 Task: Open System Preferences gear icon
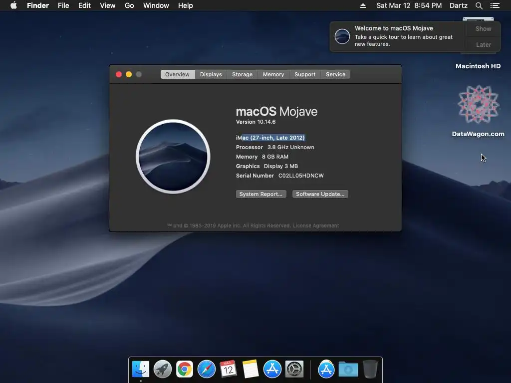tap(294, 369)
